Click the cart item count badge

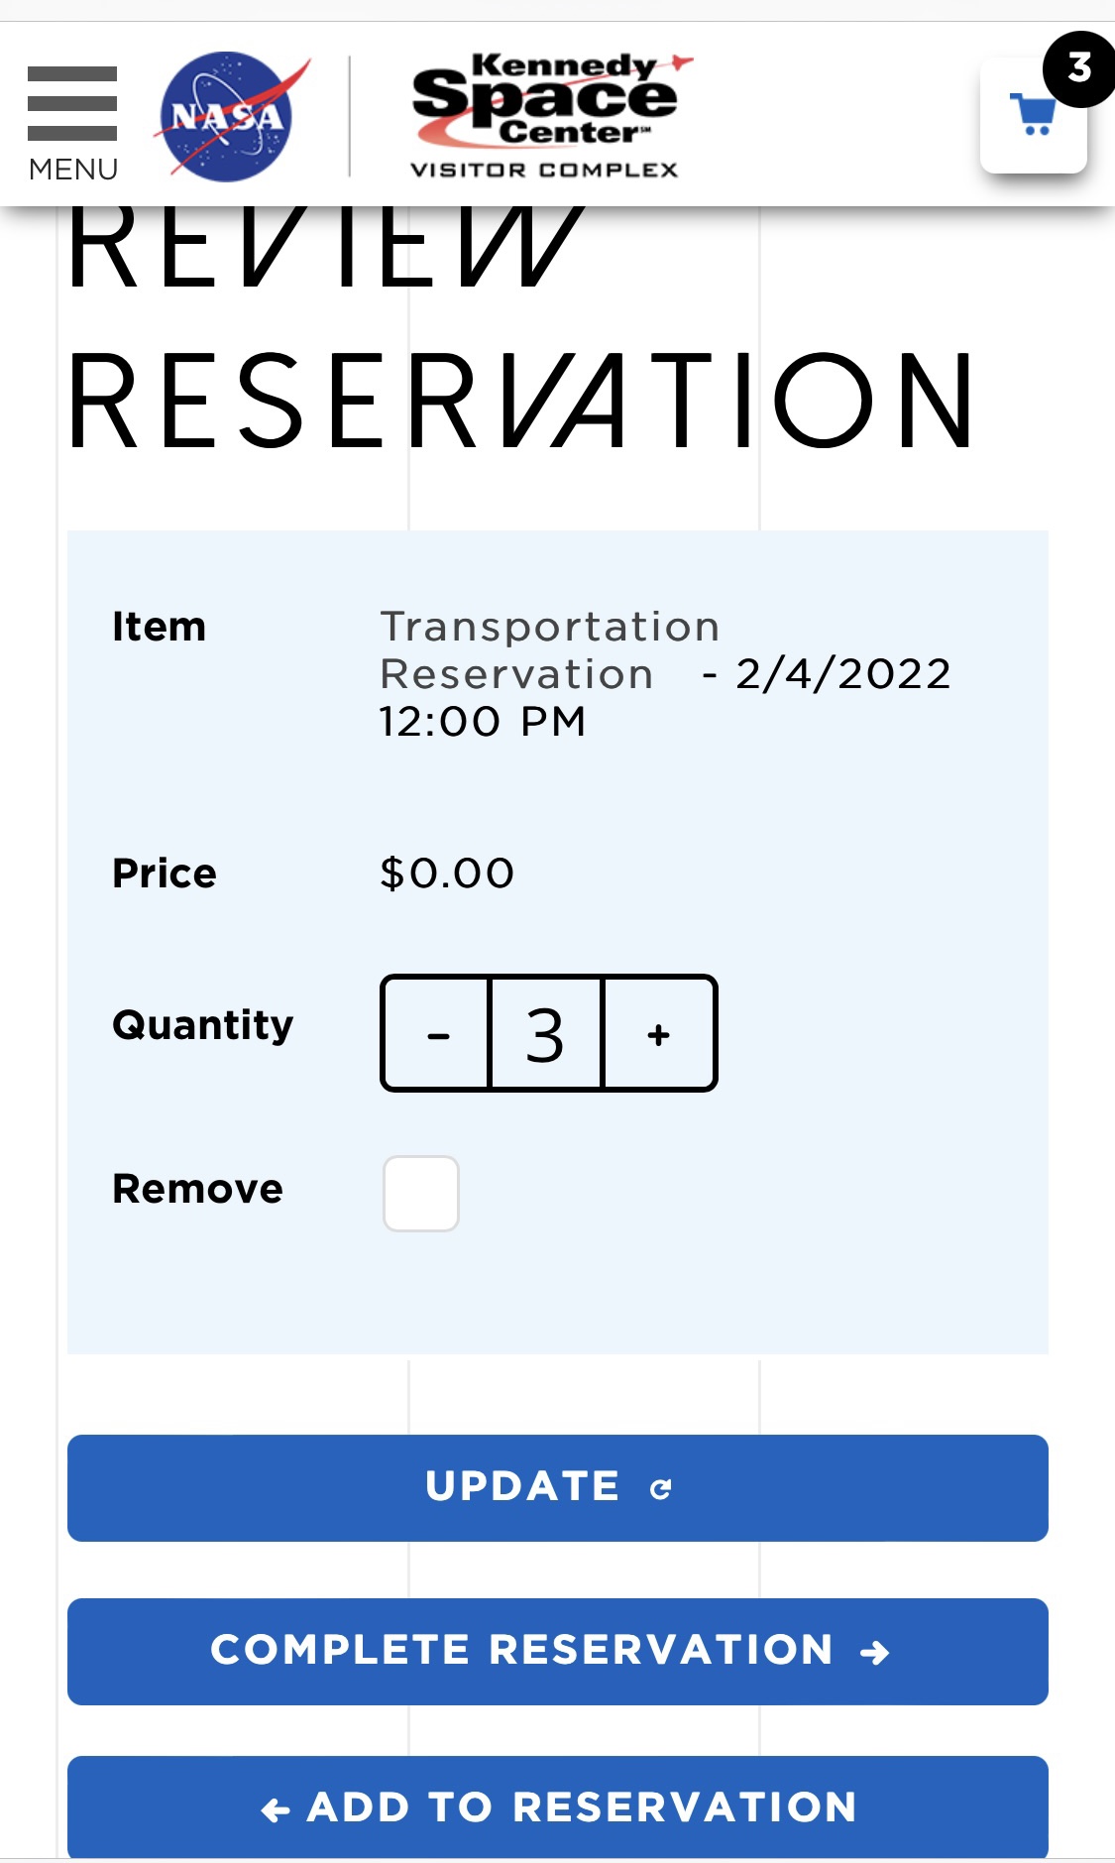(x=1078, y=68)
